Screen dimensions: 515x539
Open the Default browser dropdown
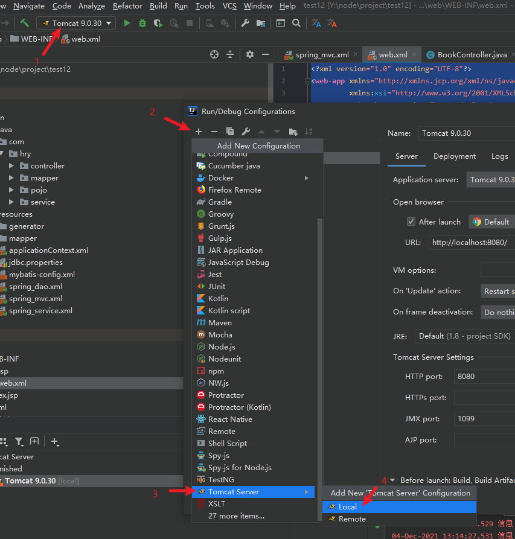[491, 222]
